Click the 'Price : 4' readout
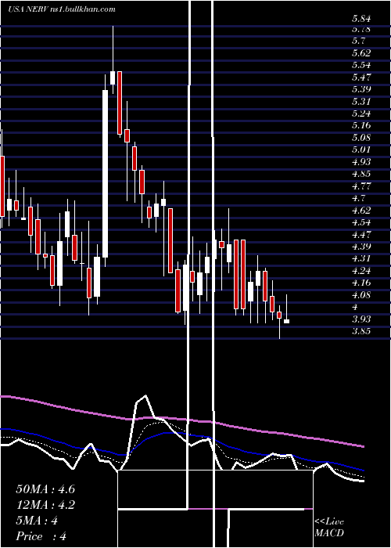This screenshot has height=548, width=391. 41,536
